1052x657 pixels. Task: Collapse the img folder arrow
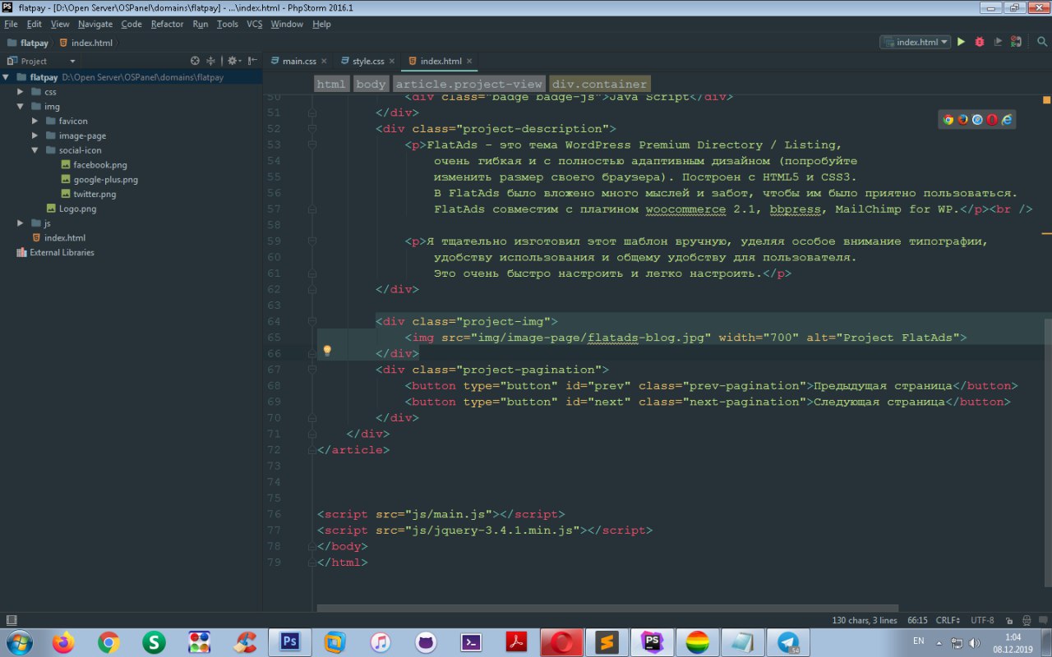click(x=21, y=107)
